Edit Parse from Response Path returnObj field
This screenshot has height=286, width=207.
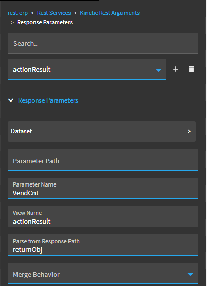pos(103,245)
